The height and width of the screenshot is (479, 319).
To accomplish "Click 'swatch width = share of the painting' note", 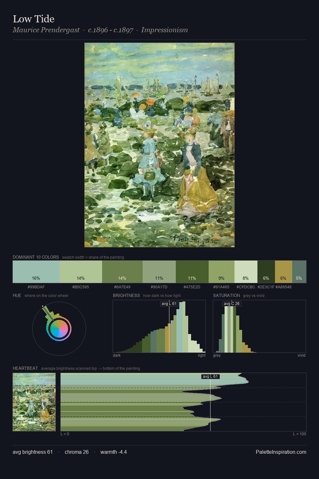I will (x=93, y=257).
